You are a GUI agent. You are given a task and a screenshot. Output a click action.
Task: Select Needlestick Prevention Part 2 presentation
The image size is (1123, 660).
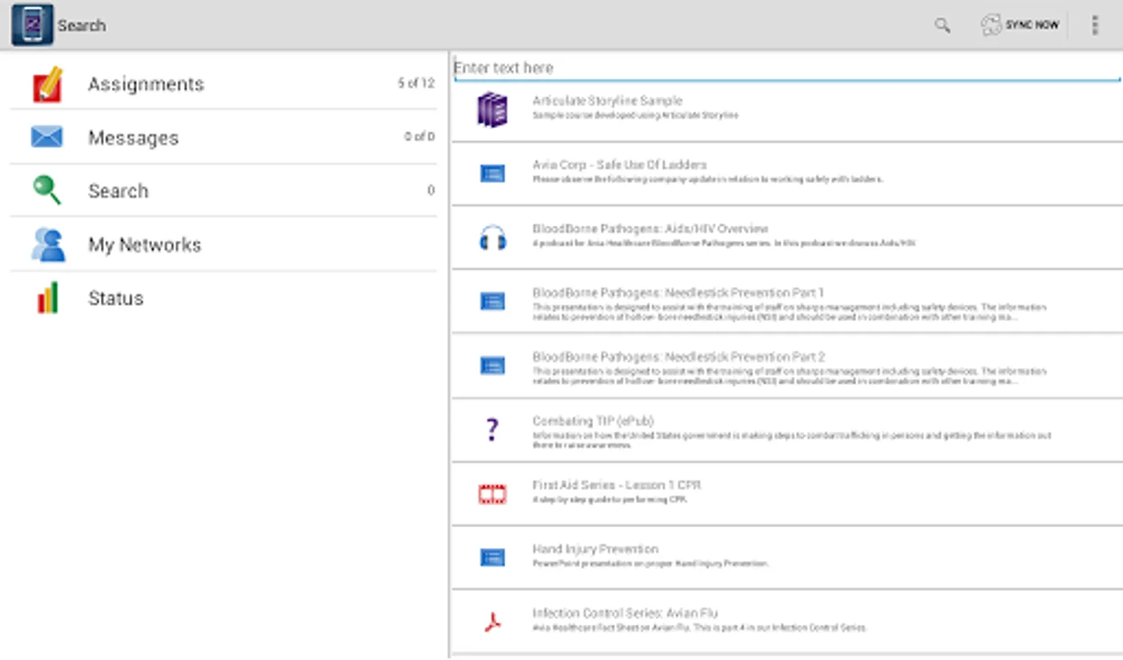pyautogui.click(x=678, y=357)
